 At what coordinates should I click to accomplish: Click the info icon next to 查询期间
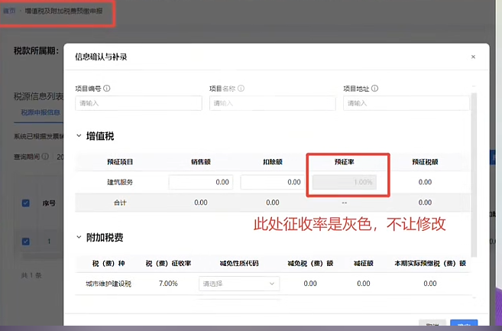(x=45, y=157)
